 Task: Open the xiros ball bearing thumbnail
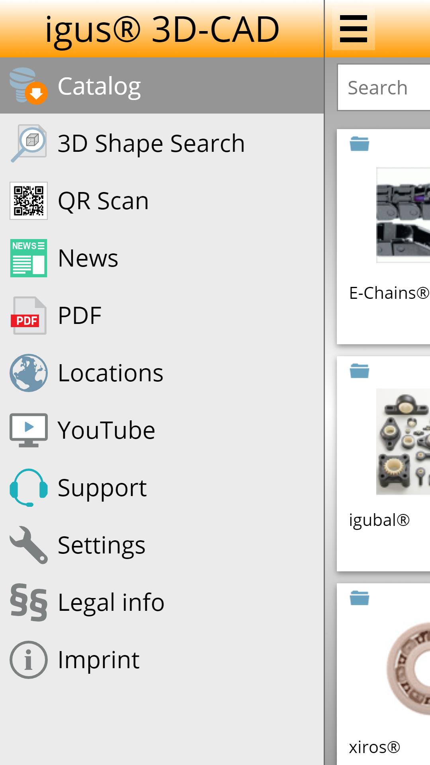point(408,669)
